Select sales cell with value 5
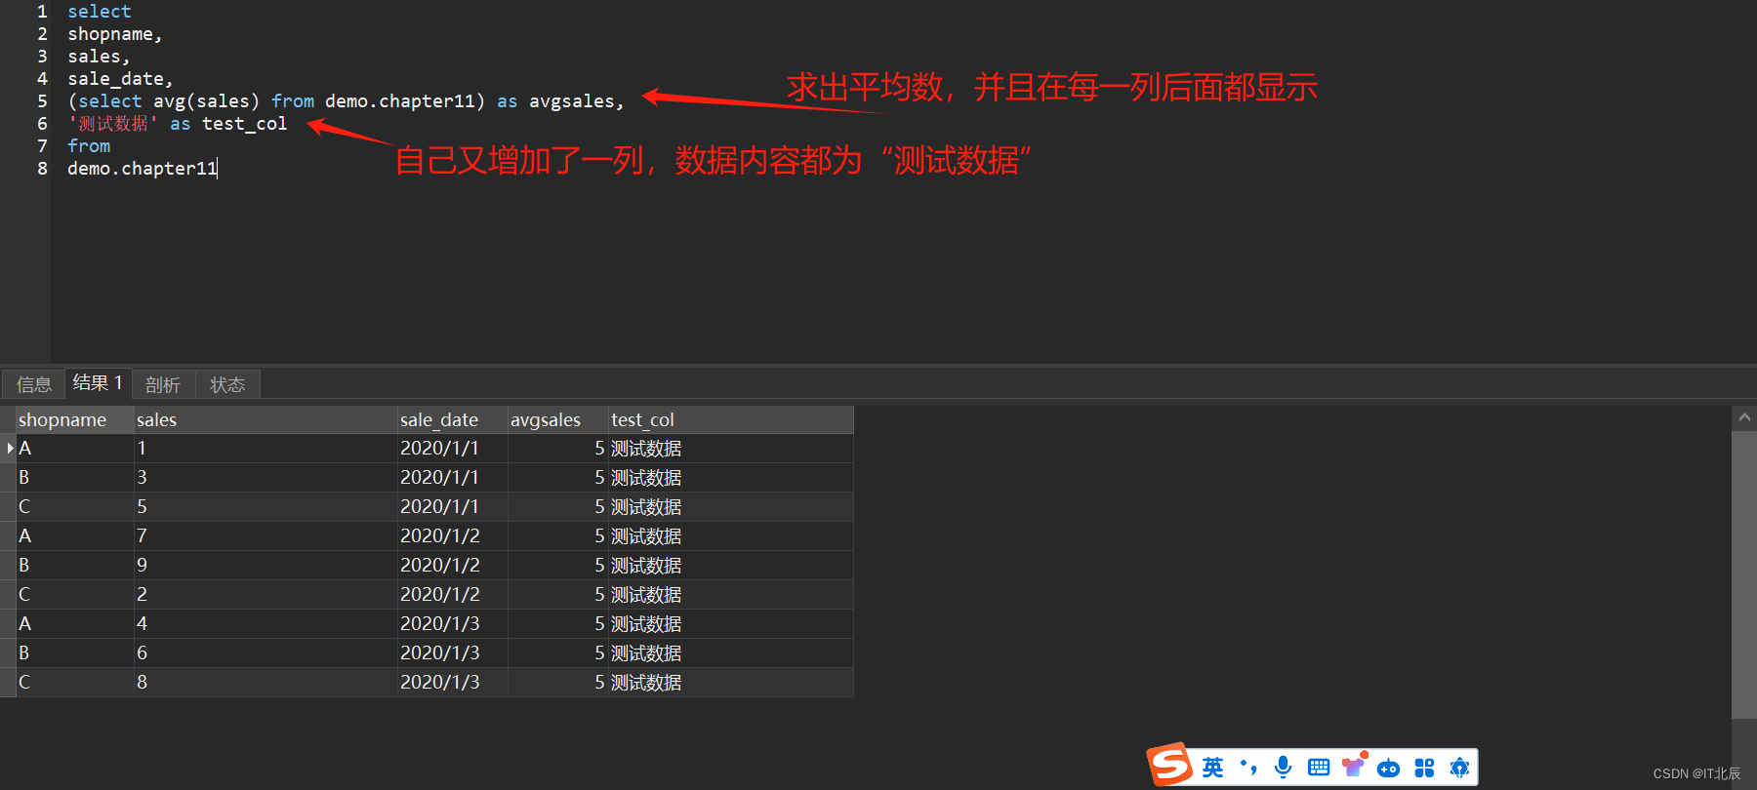1757x790 pixels. 266,506
